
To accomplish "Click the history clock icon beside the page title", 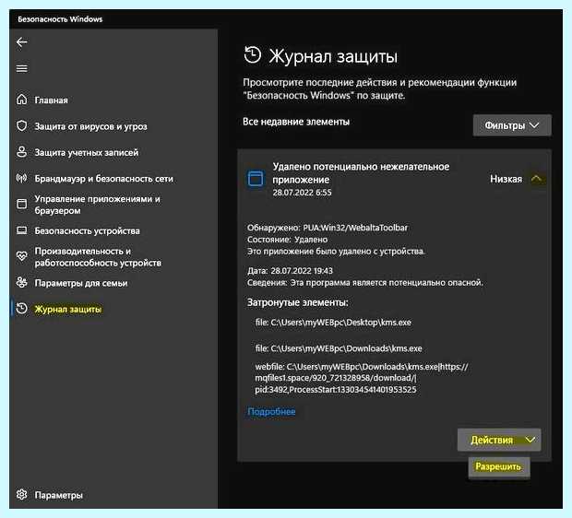I will [x=253, y=54].
